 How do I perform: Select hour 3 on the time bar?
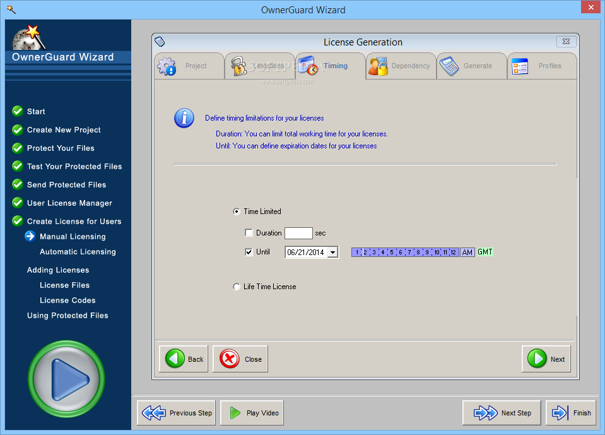tap(374, 253)
